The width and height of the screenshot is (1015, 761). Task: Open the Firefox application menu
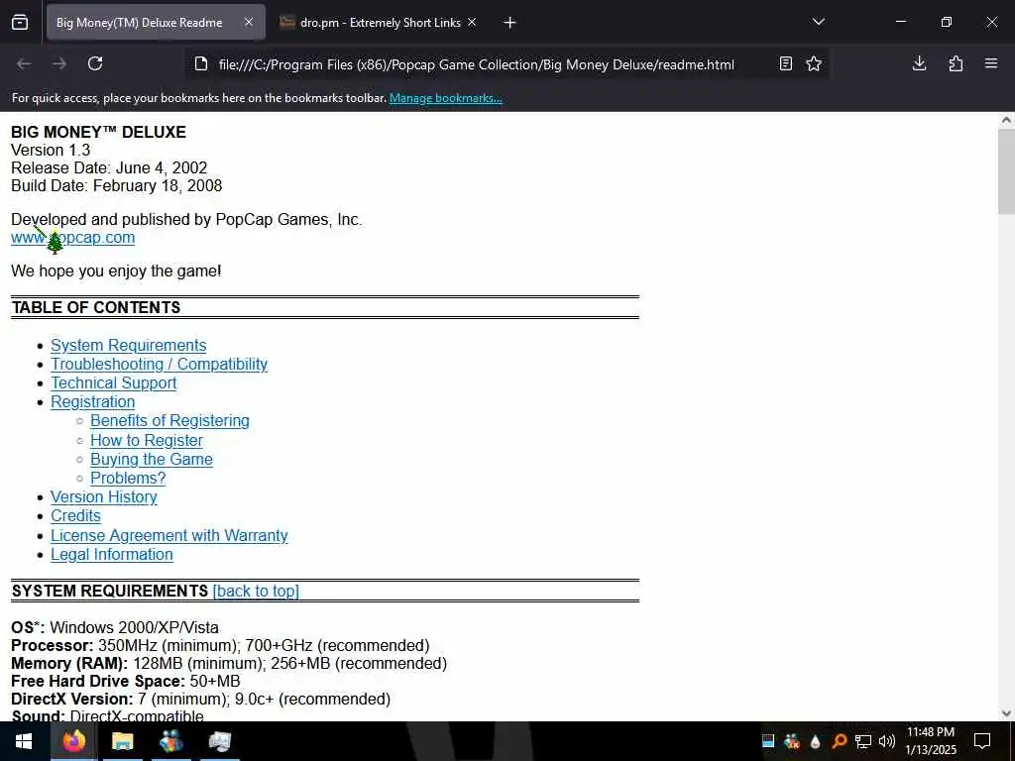click(991, 64)
